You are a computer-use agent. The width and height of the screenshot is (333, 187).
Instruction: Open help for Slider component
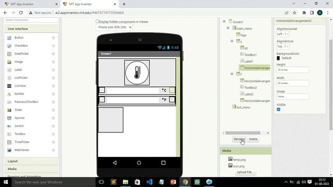click(53, 110)
